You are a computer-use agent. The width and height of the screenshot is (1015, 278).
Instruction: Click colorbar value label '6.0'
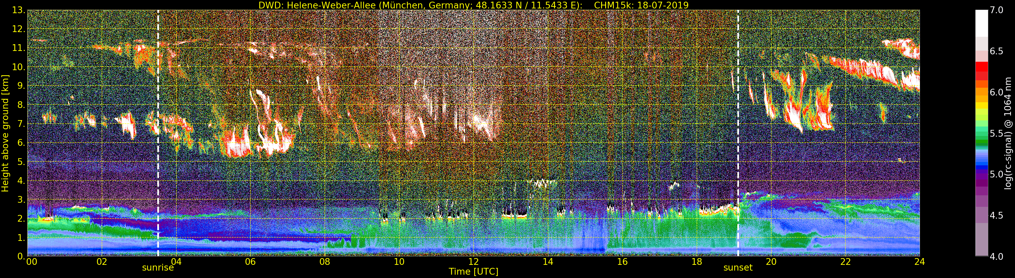point(996,92)
